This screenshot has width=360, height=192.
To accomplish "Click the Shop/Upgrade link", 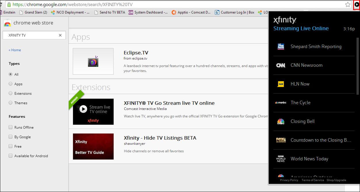I will [x=336, y=180].
